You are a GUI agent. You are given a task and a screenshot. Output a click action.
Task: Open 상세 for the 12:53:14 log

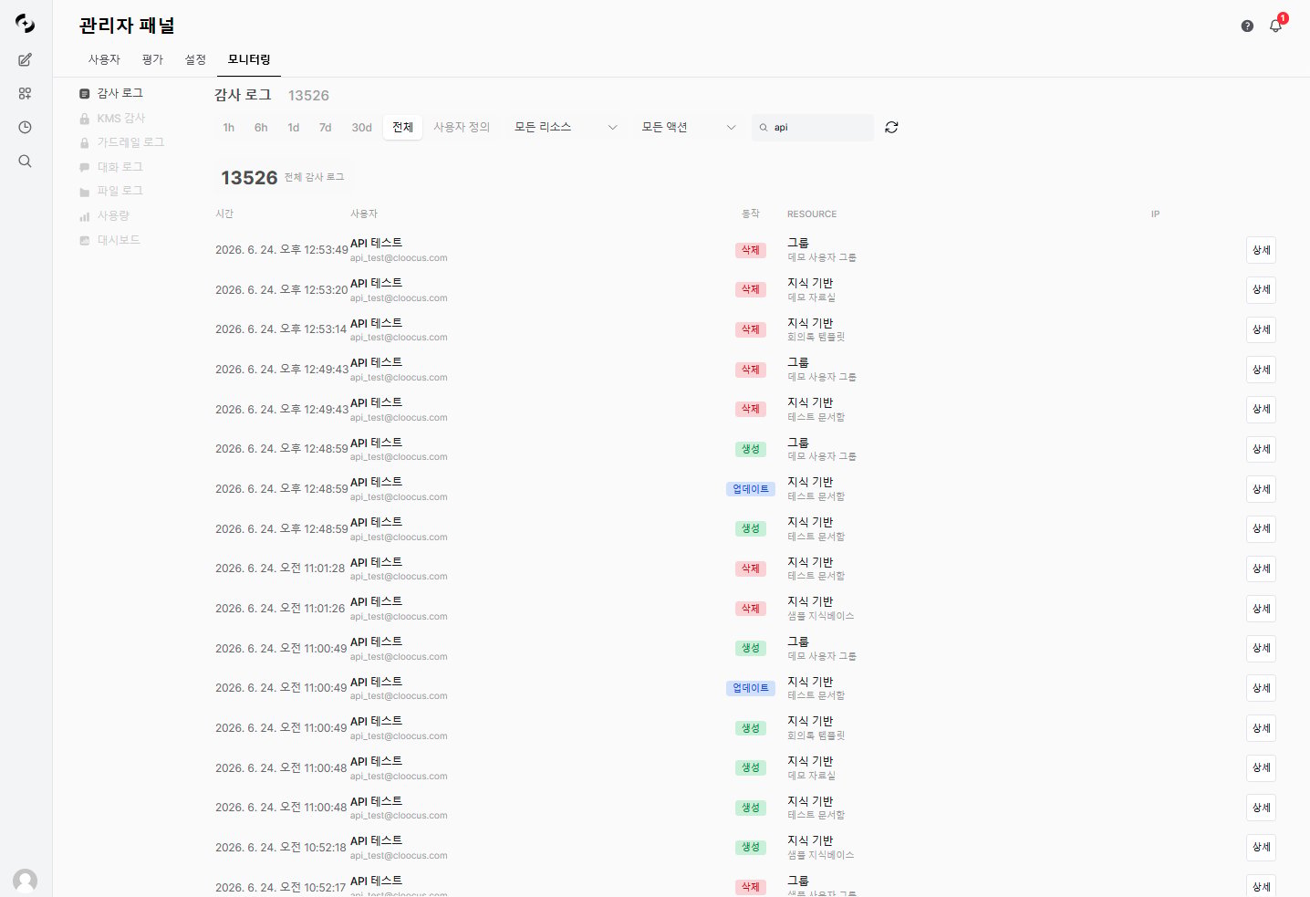pyautogui.click(x=1261, y=329)
